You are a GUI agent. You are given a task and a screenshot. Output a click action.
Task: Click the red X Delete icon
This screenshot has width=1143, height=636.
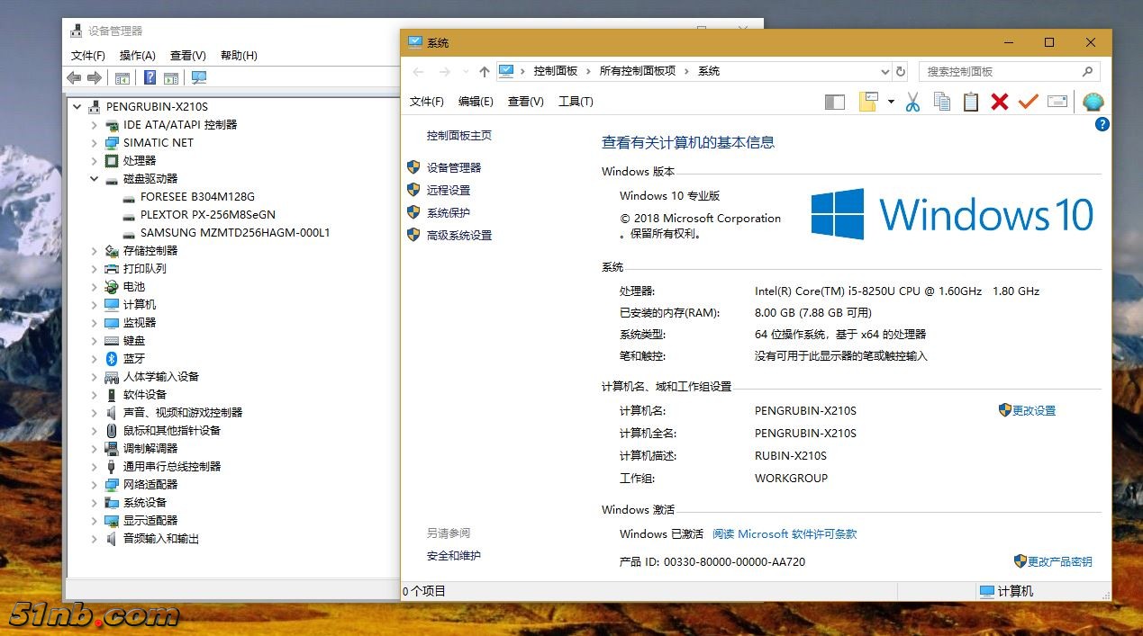pos(999,102)
